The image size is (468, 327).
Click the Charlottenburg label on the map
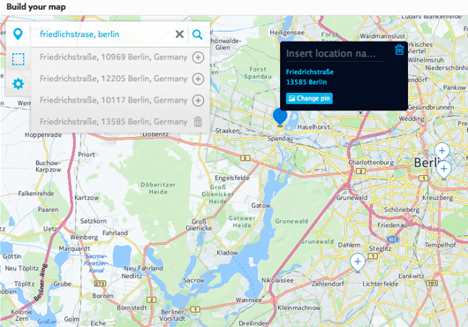(371, 162)
